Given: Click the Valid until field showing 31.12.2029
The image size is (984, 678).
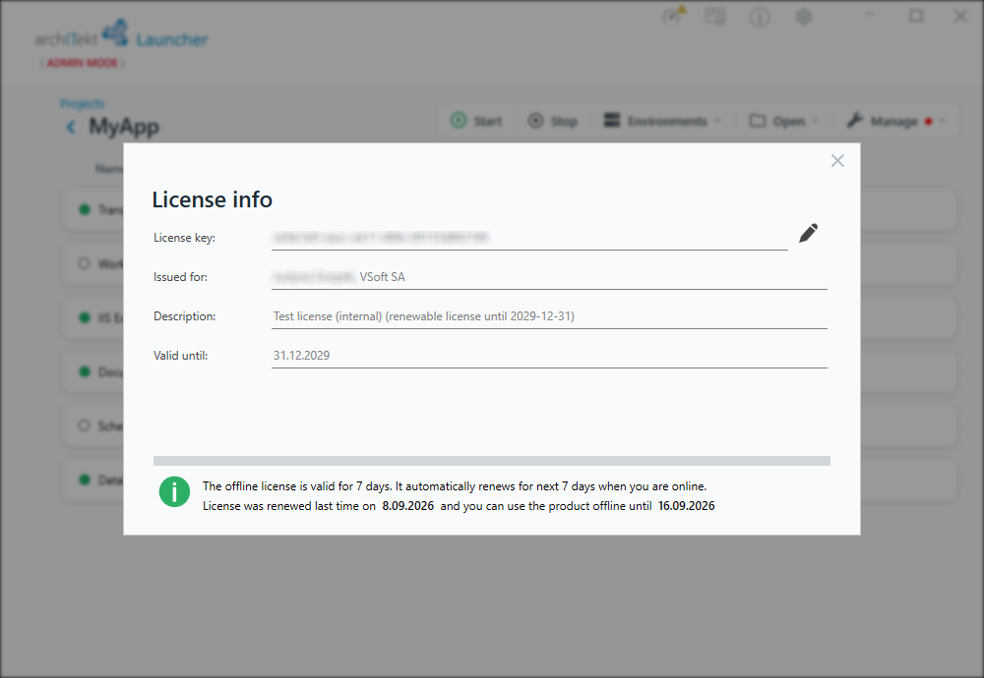Looking at the screenshot, I should tap(549, 356).
